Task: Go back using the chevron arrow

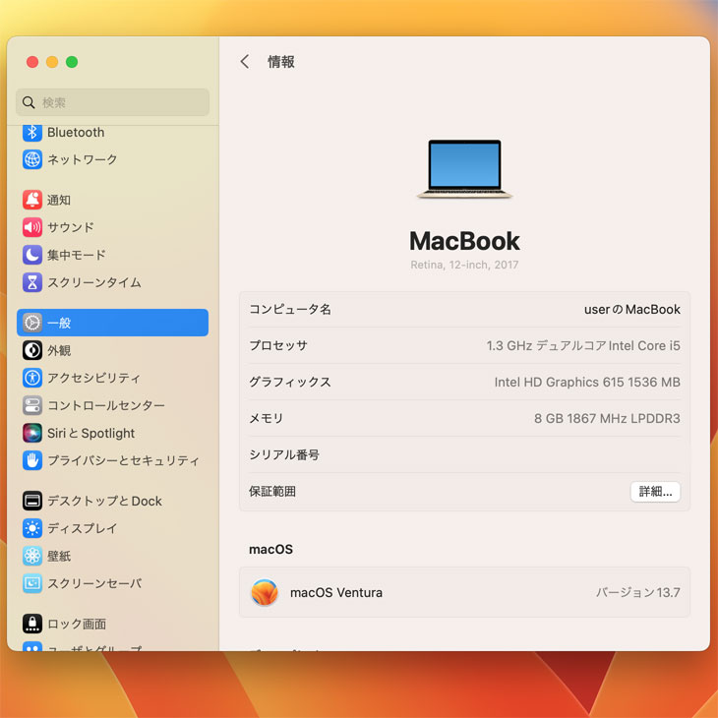Action: [245, 62]
